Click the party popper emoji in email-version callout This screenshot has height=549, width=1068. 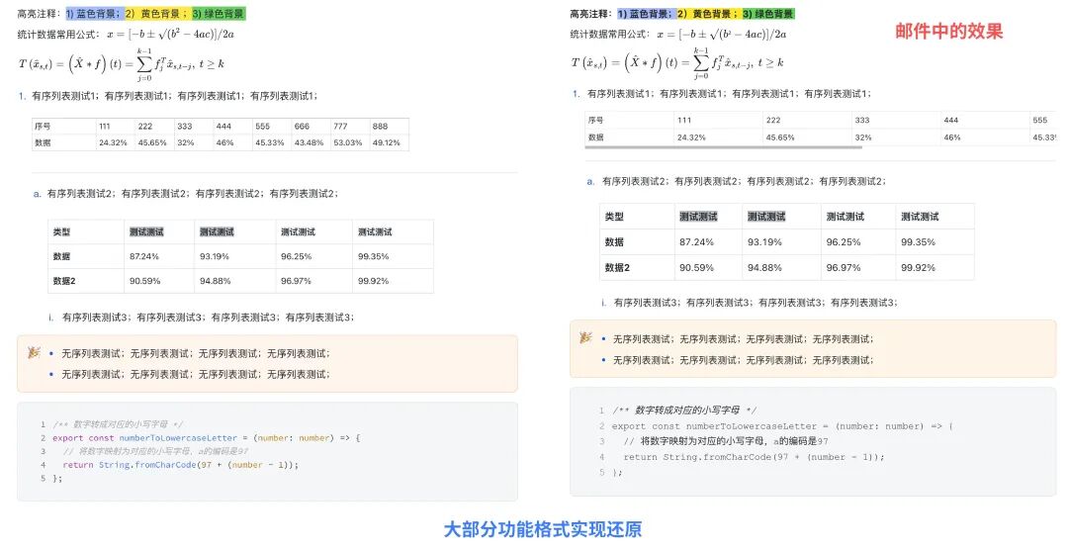[585, 338]
